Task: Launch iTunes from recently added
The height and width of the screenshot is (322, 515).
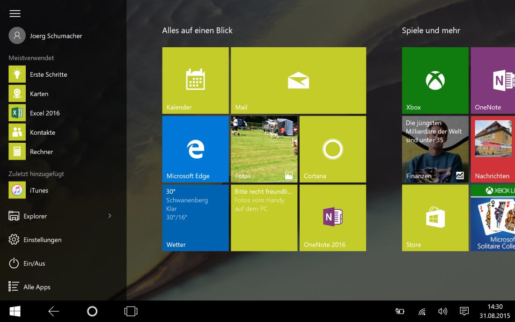Action: click(39, 190)
